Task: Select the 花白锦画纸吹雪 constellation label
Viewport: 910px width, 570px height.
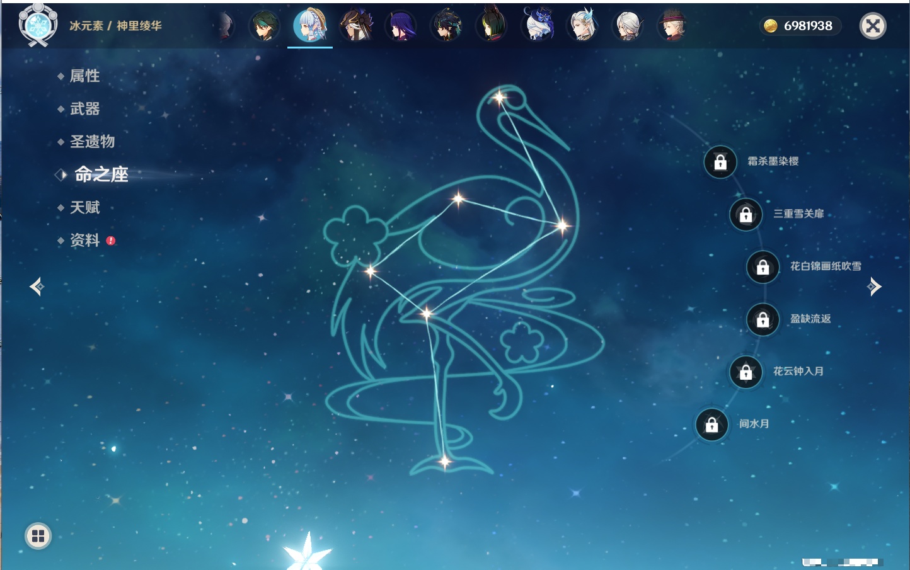Action: [x=826, y=266]
